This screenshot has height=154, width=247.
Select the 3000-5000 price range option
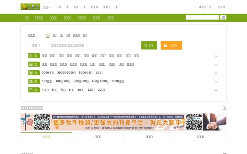click(66, 73)
